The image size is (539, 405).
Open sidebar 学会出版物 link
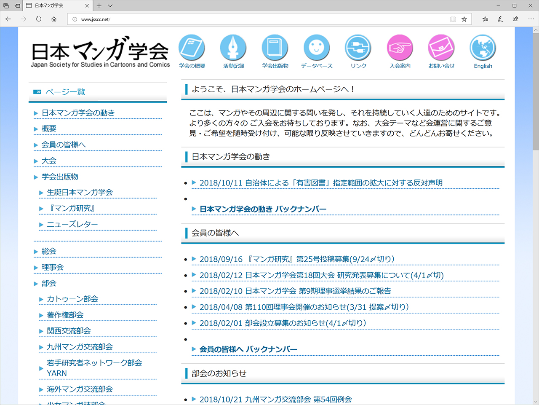point(60,177)
